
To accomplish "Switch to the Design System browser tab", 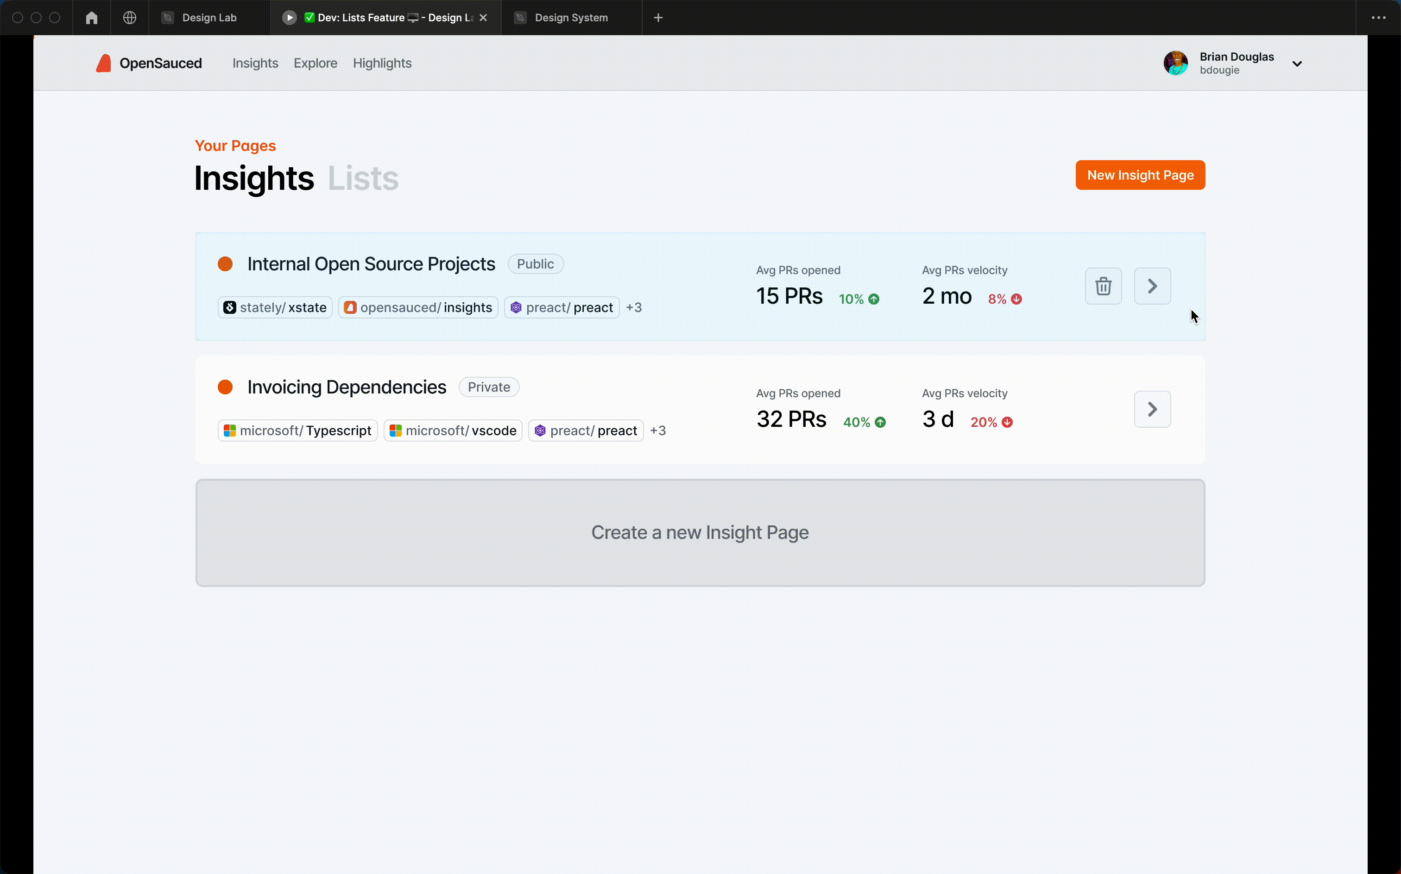I will 571,17.
